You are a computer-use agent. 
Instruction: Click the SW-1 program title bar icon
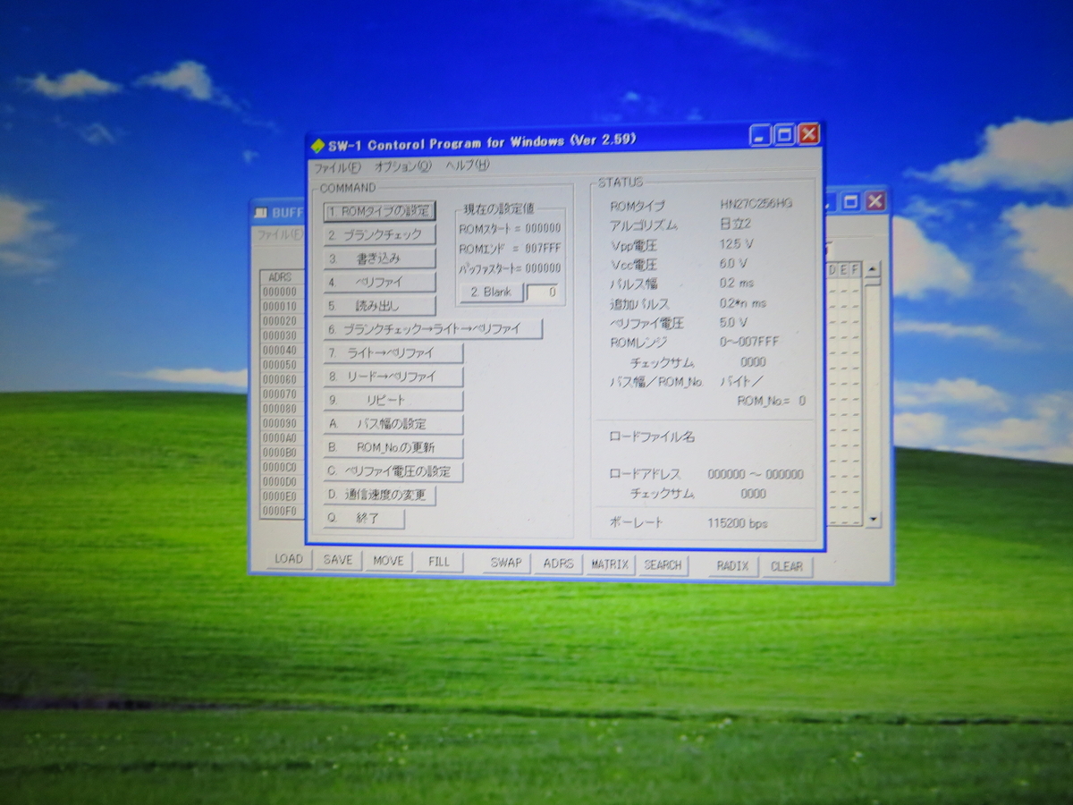[x=317, y=144]
